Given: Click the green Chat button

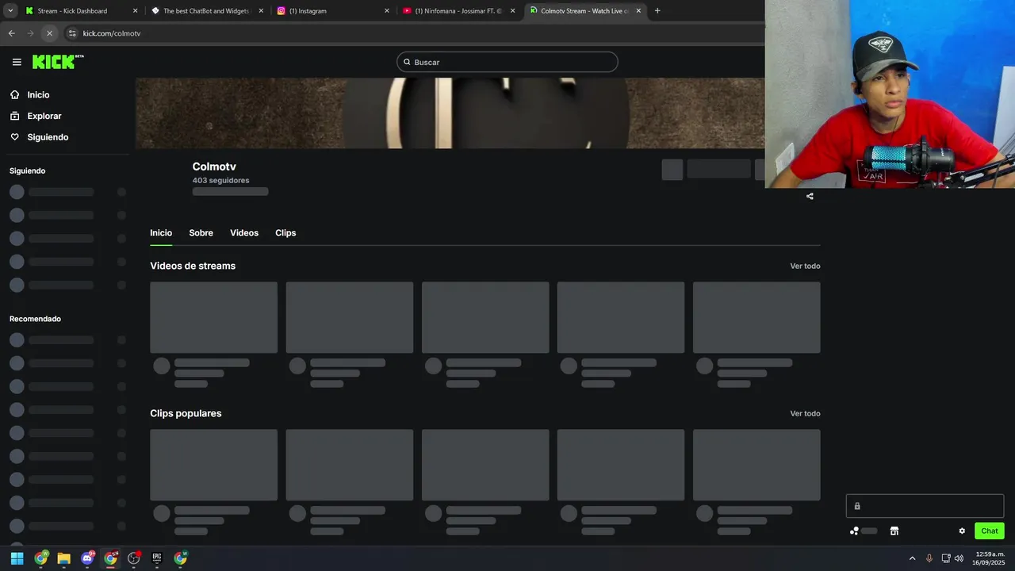Looking at the screenshot, I should [990, 531].
